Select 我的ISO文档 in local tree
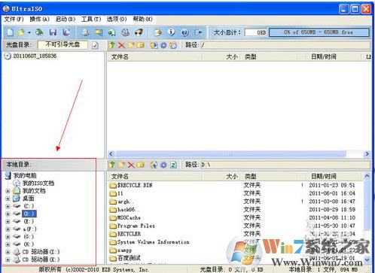The height and width of the screenshot is (273, 375). pos(38,184)
